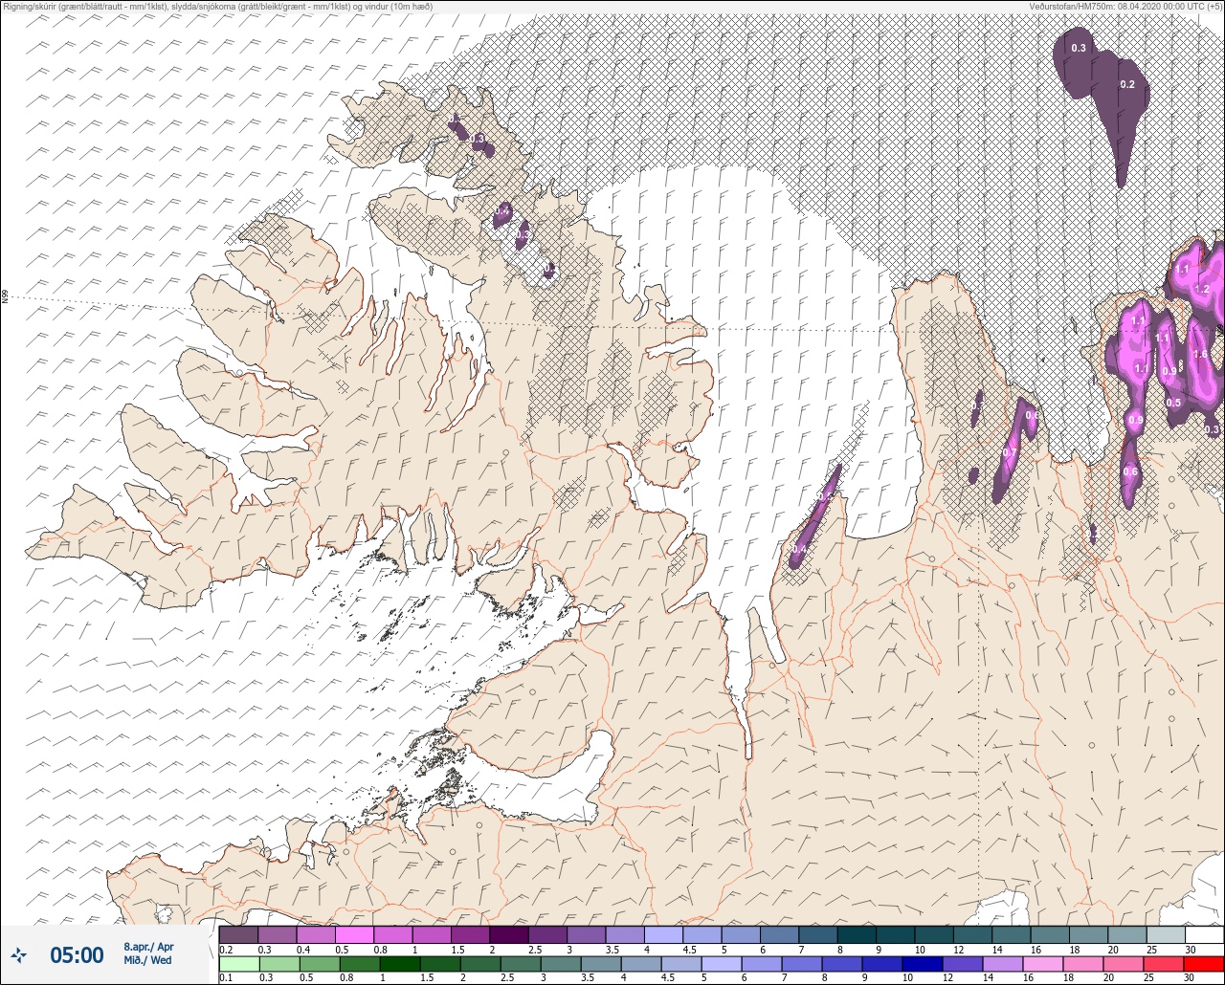
Task: Select top-row legend swatch between 0.2 and 0.3
Action: point(238,934)
